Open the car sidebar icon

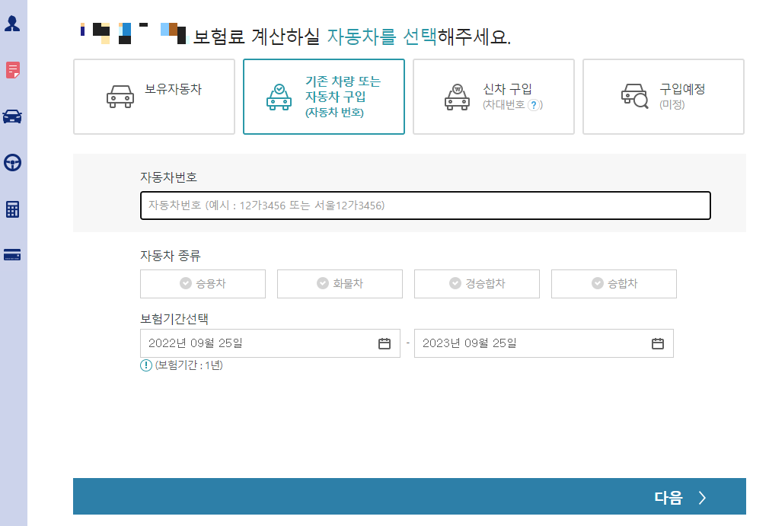click(12, 116)
